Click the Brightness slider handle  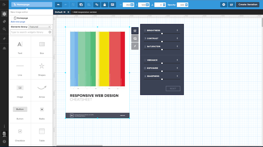tap(162, 33)
